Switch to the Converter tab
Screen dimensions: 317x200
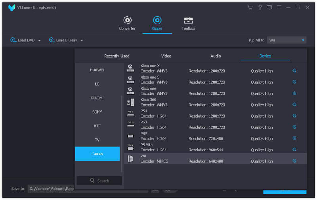coord(127,23)
